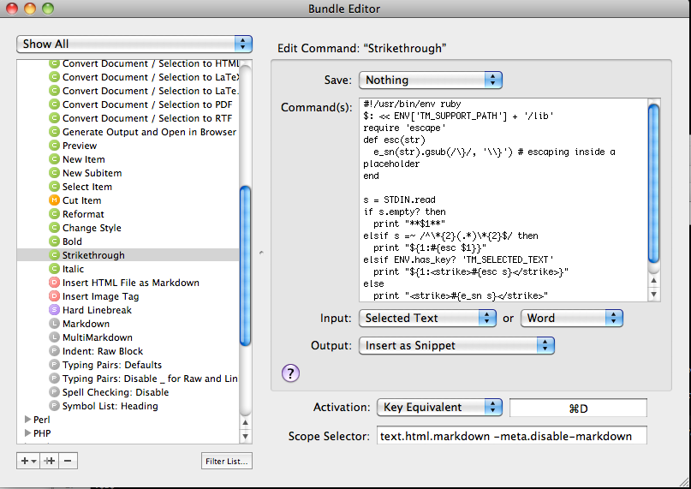
Task: Open the Output dropdown Insert as Snippet
Action: point(457,345)
